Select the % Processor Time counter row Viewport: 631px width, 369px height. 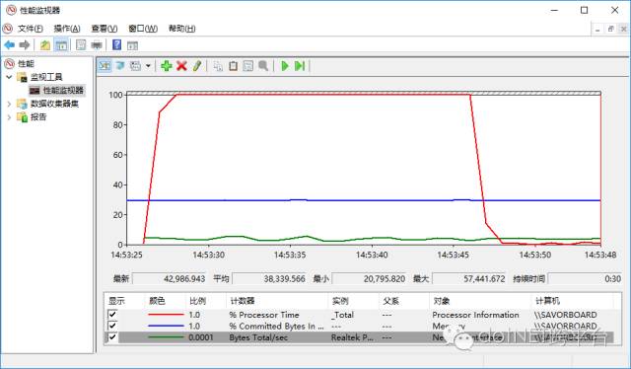[359, 314]
